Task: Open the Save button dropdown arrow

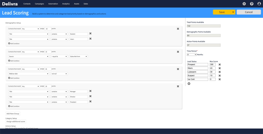Action: tap(233, 12)
